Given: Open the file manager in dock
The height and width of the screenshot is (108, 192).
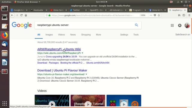Looking at the screenshot, I should pyautogui.click(x=5, y=53).
